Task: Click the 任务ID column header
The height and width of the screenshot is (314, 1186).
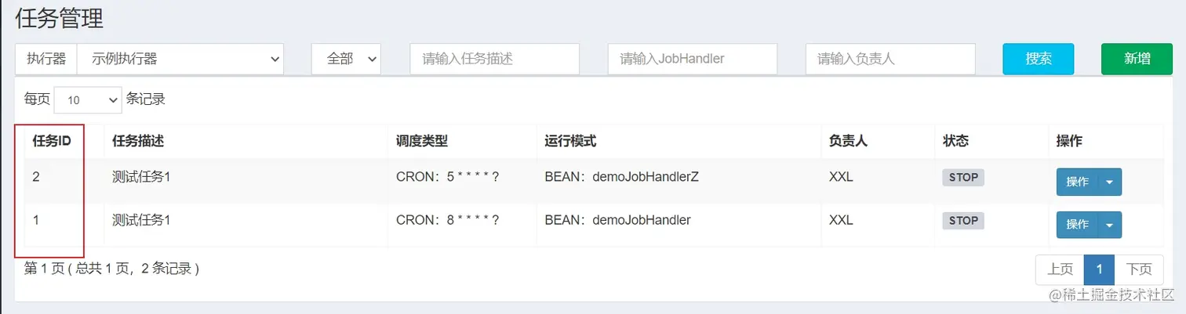Action: pyautogui.click(x=52, y=141)
